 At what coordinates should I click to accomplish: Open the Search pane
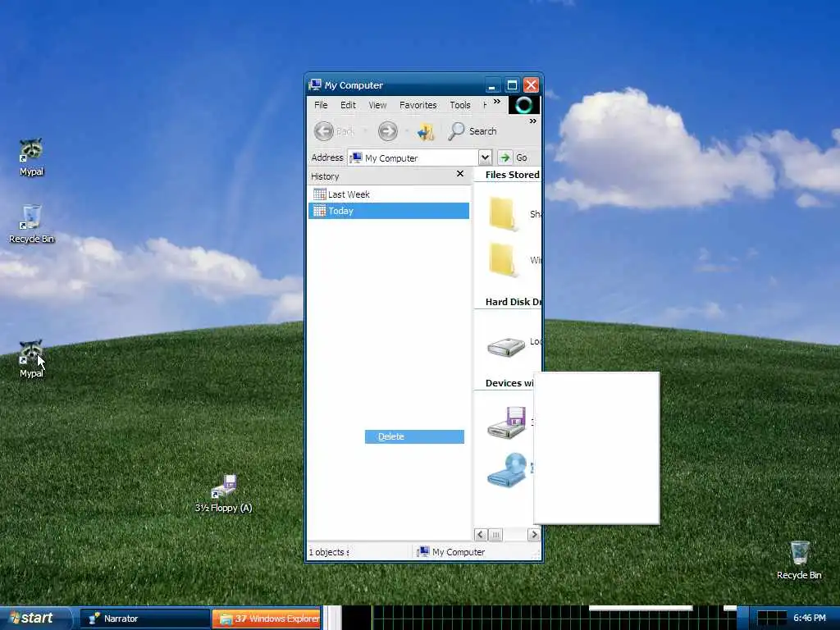tap(472, 131)
